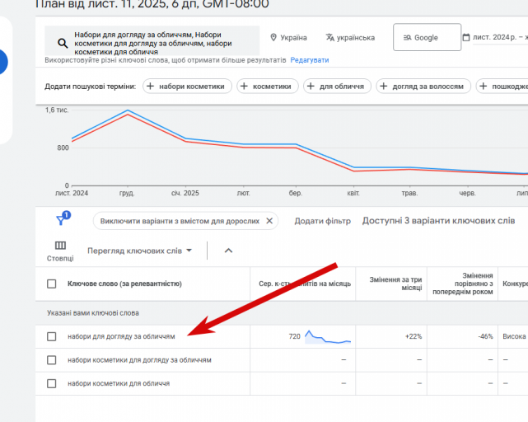Viewport: 528px width, 422px height.
Task: Click the Указані вами ключові слова group label
Action: tap(93, 313)
